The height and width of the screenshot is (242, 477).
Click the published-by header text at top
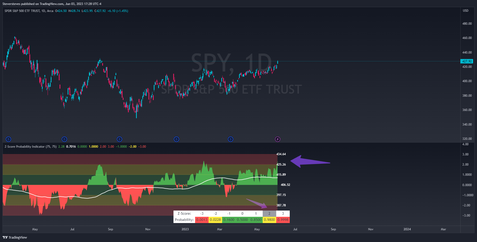coord(52,4)
